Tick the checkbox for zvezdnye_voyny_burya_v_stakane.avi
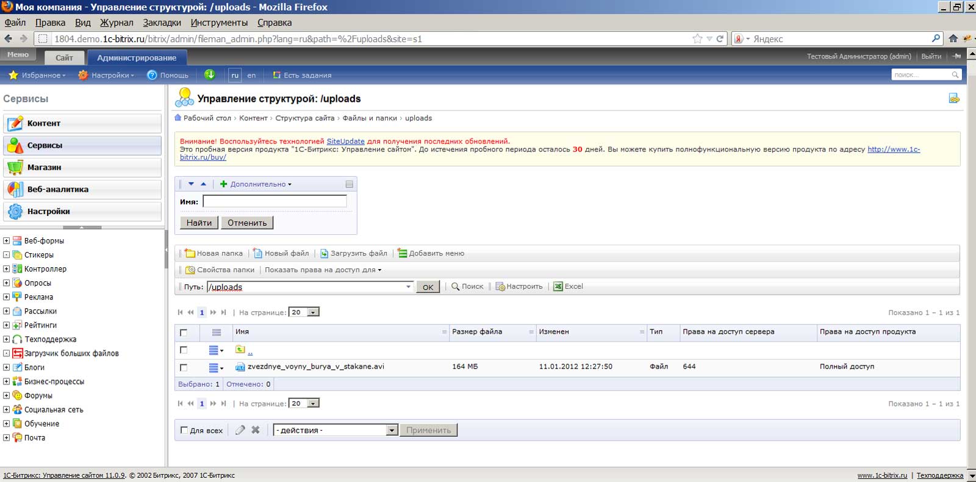 (184, 367)
